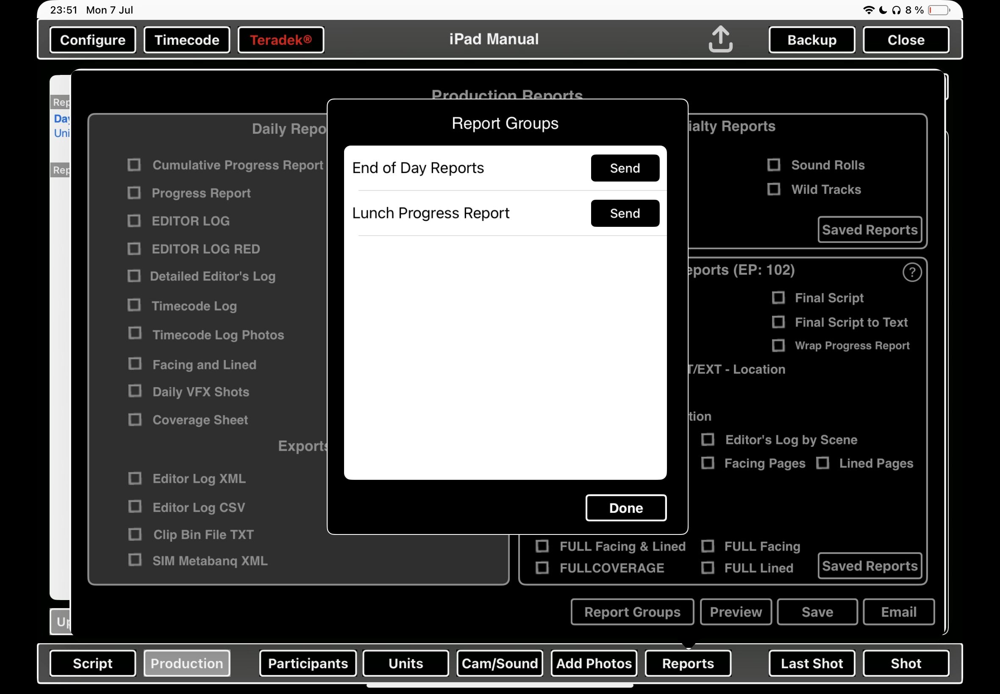Switch to the Script tab
The width and height of the screenshot is (1000, 694).
[92, 663]
